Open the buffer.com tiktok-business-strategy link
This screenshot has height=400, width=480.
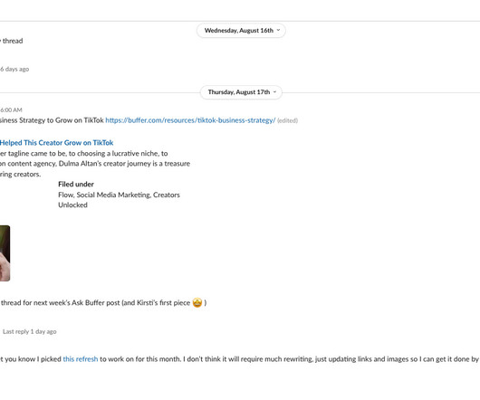point(190,120)
